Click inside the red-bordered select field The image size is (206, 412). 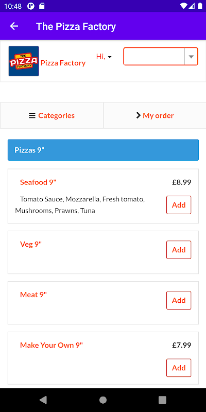[x=161, y=57]
